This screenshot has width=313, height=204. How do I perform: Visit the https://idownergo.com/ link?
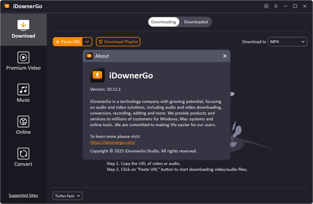tap(113, 142)
